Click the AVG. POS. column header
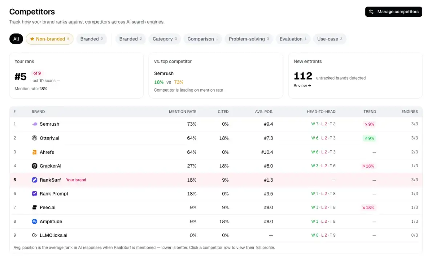This screenshot has width=436, height=258. (264, 112)
